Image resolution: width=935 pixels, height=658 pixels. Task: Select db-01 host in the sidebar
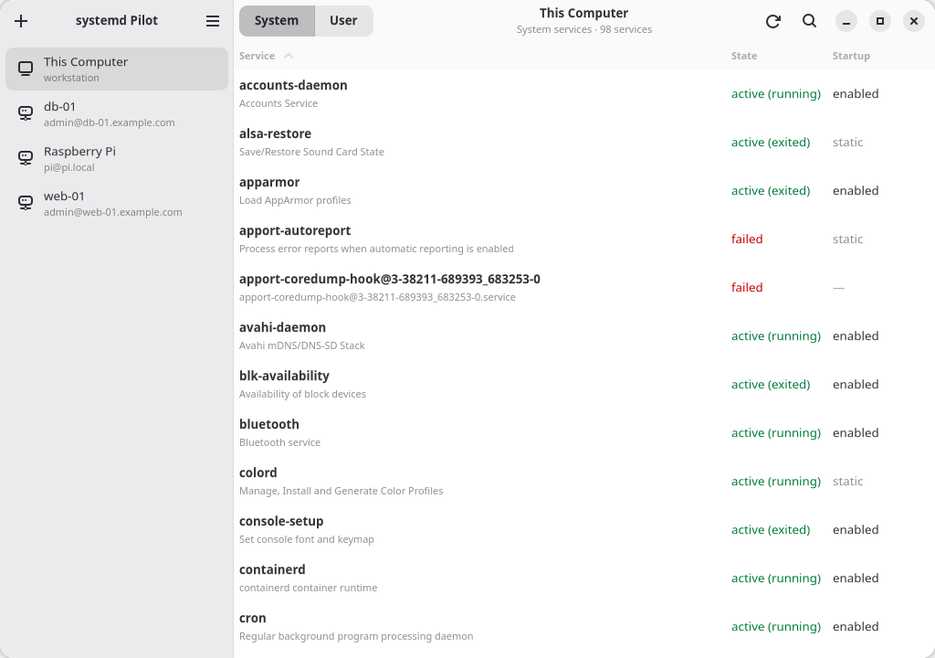click(117, 113)
